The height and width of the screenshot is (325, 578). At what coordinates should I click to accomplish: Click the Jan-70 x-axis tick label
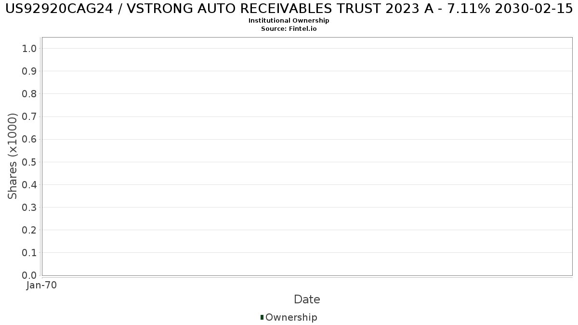(42, 286)
